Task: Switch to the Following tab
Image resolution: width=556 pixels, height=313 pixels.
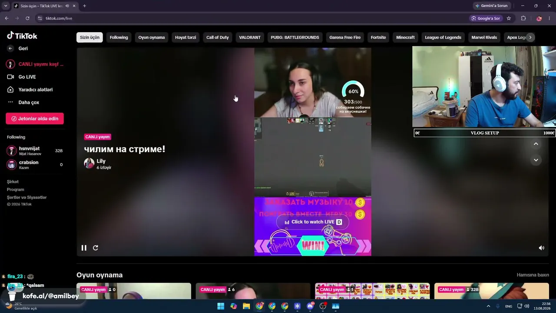Action: (x=119, y=37)
